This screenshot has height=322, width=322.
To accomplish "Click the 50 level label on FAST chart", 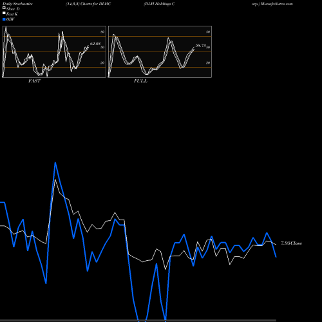I will (x=102, y=47).
